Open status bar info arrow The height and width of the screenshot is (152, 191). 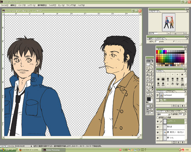click(31, 146)
